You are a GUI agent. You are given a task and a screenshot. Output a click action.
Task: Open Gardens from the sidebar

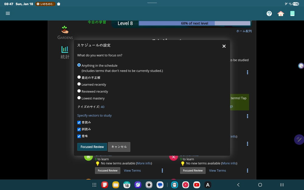click(x=65, y=32)
